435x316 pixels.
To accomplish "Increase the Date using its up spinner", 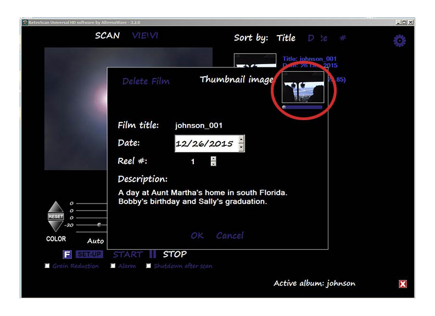I will 241,140.
